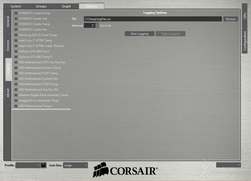Go to the Graph tab
This screenshot has width=251, height=181.
(66, 6)
